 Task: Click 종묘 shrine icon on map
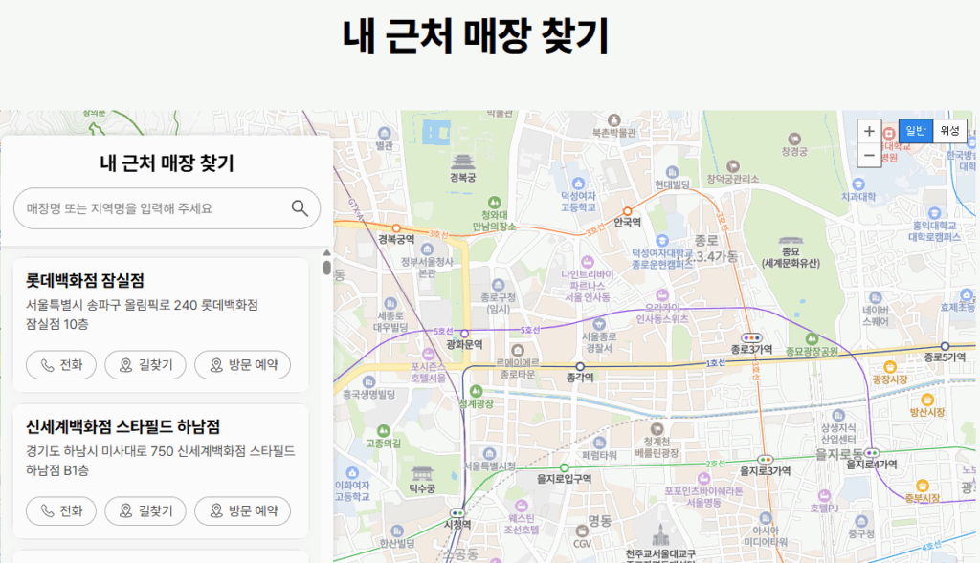[x=791, y=240]
